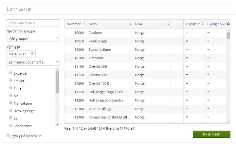Viewport: 236px width, 144px height.
Task: Collapse the Lønnsartgrupper (0/18) dropdown
Action: [x=33, y=62]
